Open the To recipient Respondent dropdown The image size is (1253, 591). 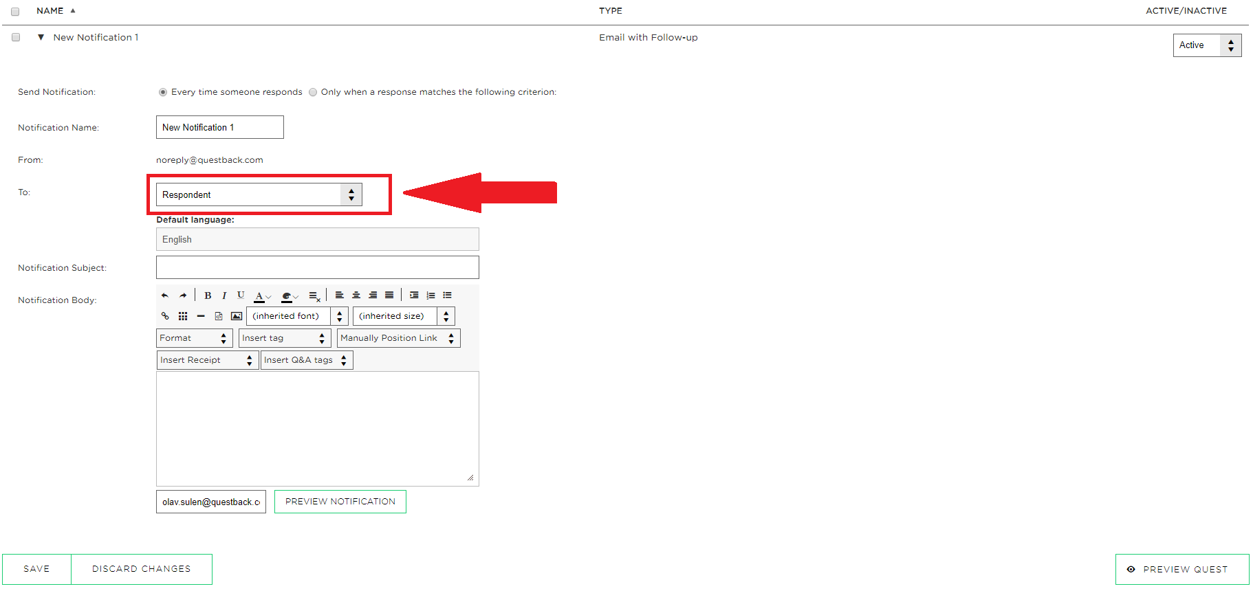[x=259, y=194]
